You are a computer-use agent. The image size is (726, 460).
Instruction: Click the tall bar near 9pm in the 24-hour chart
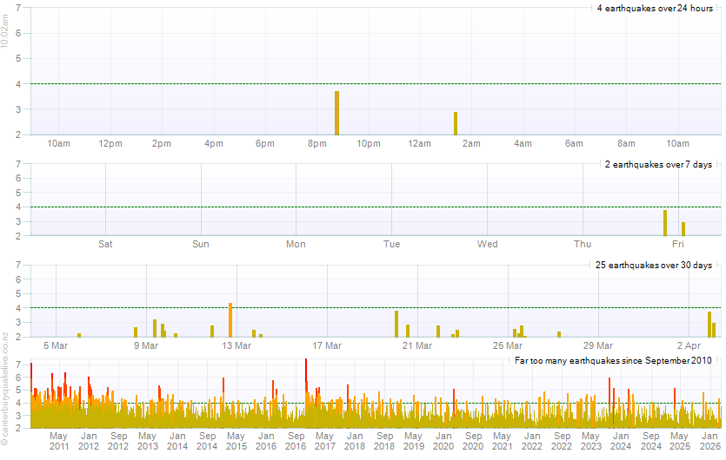click(336, 113)
